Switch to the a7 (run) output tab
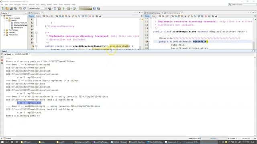 8,54
